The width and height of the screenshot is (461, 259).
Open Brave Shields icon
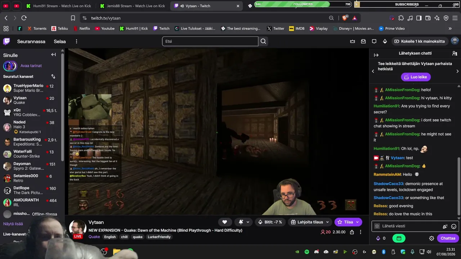point(345,18)
